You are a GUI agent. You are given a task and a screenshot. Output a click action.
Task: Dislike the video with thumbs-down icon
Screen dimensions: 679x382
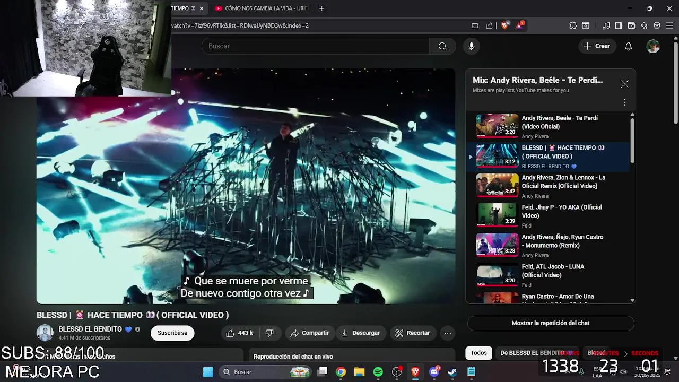270,333
